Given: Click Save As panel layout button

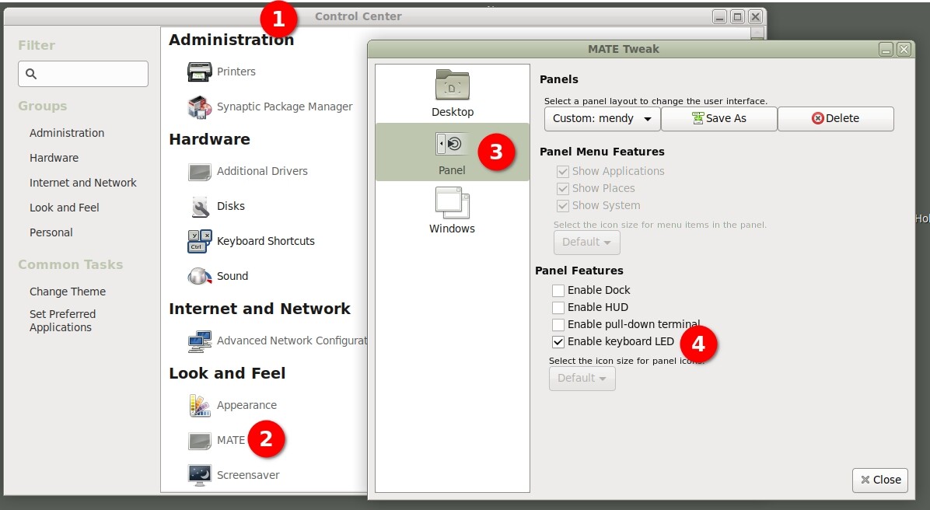Looking at the screenshot, I should 718,119.
